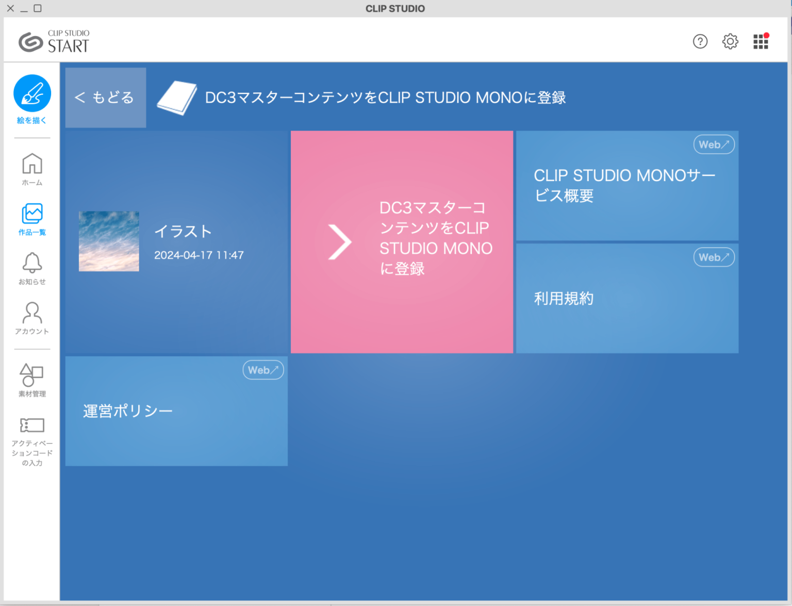
Task: Click the white chevron on the pink tile
Action: click(x=340, y=241)
